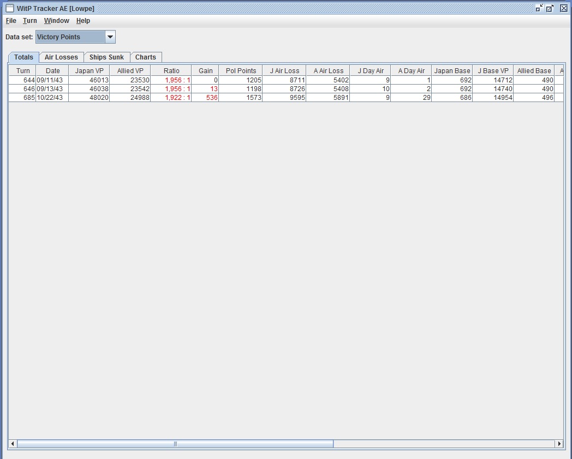This screenshot has height=459, width=572.
Task: Click Pol Points value 1198
Action: 240,88
